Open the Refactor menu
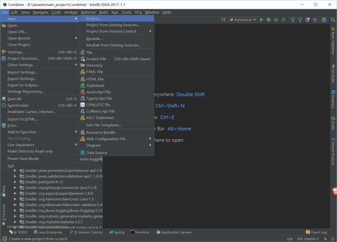Viewport: 337px width, 242px height. coord(88,12)
